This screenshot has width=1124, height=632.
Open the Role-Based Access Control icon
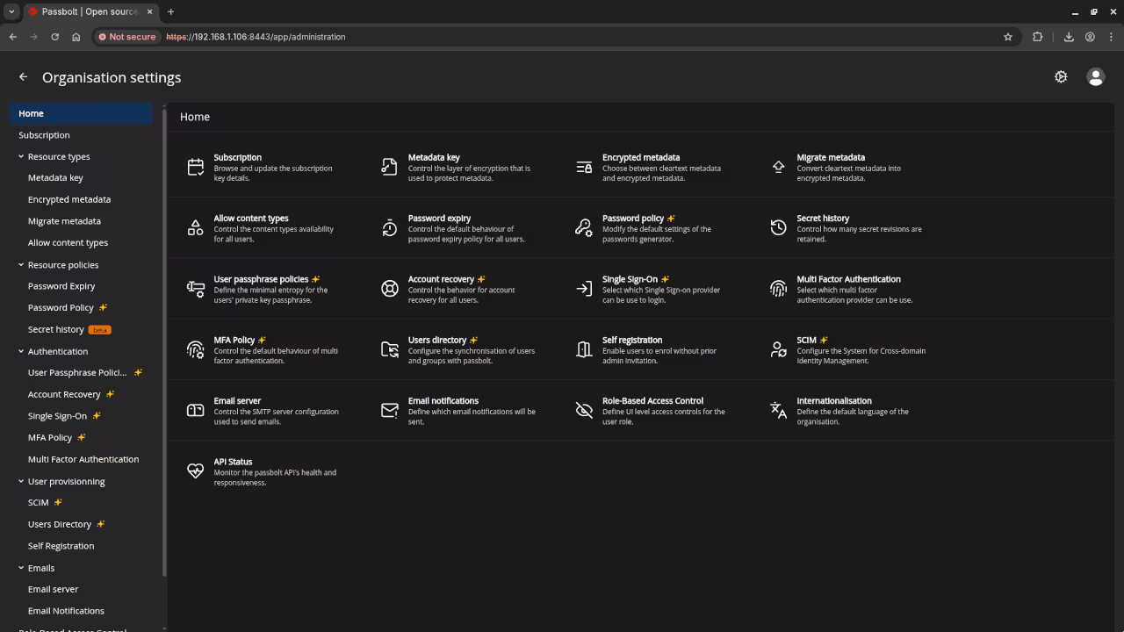pyautogui.click(x=583, y=409)
